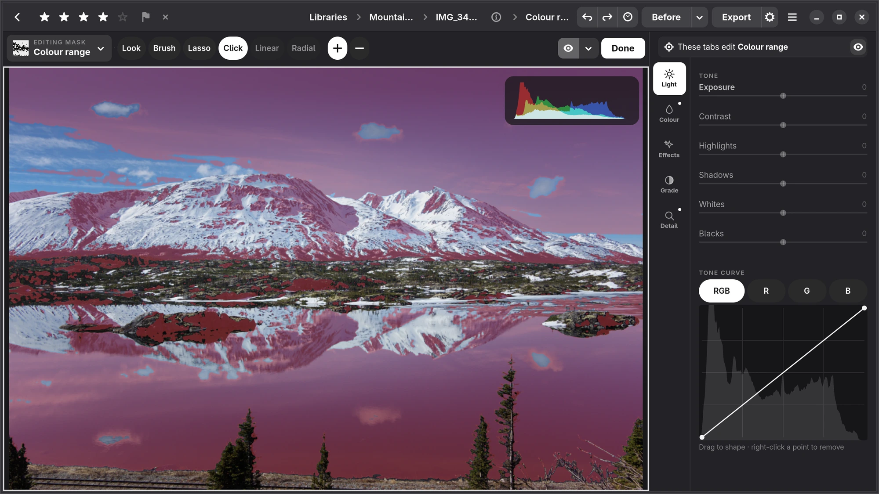The height and width of the screenshot is (494, 879).
Task: Show the Before view
Action: [666, 17]
